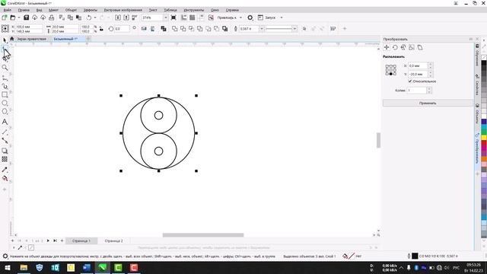Increase the X position stepper in the docker
The width and height of the screenshot is (487, 274).
pos(430,64)
